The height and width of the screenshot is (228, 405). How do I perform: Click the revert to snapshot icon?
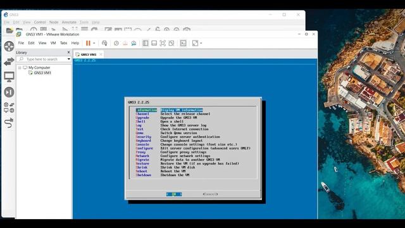(125, 43)
